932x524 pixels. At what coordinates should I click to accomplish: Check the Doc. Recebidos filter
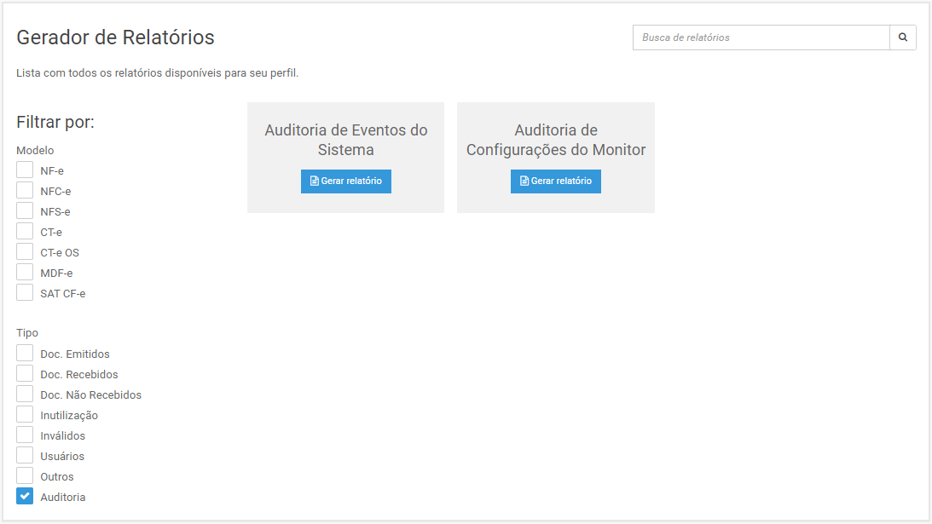pyautogui.click(x=25, y=374)
